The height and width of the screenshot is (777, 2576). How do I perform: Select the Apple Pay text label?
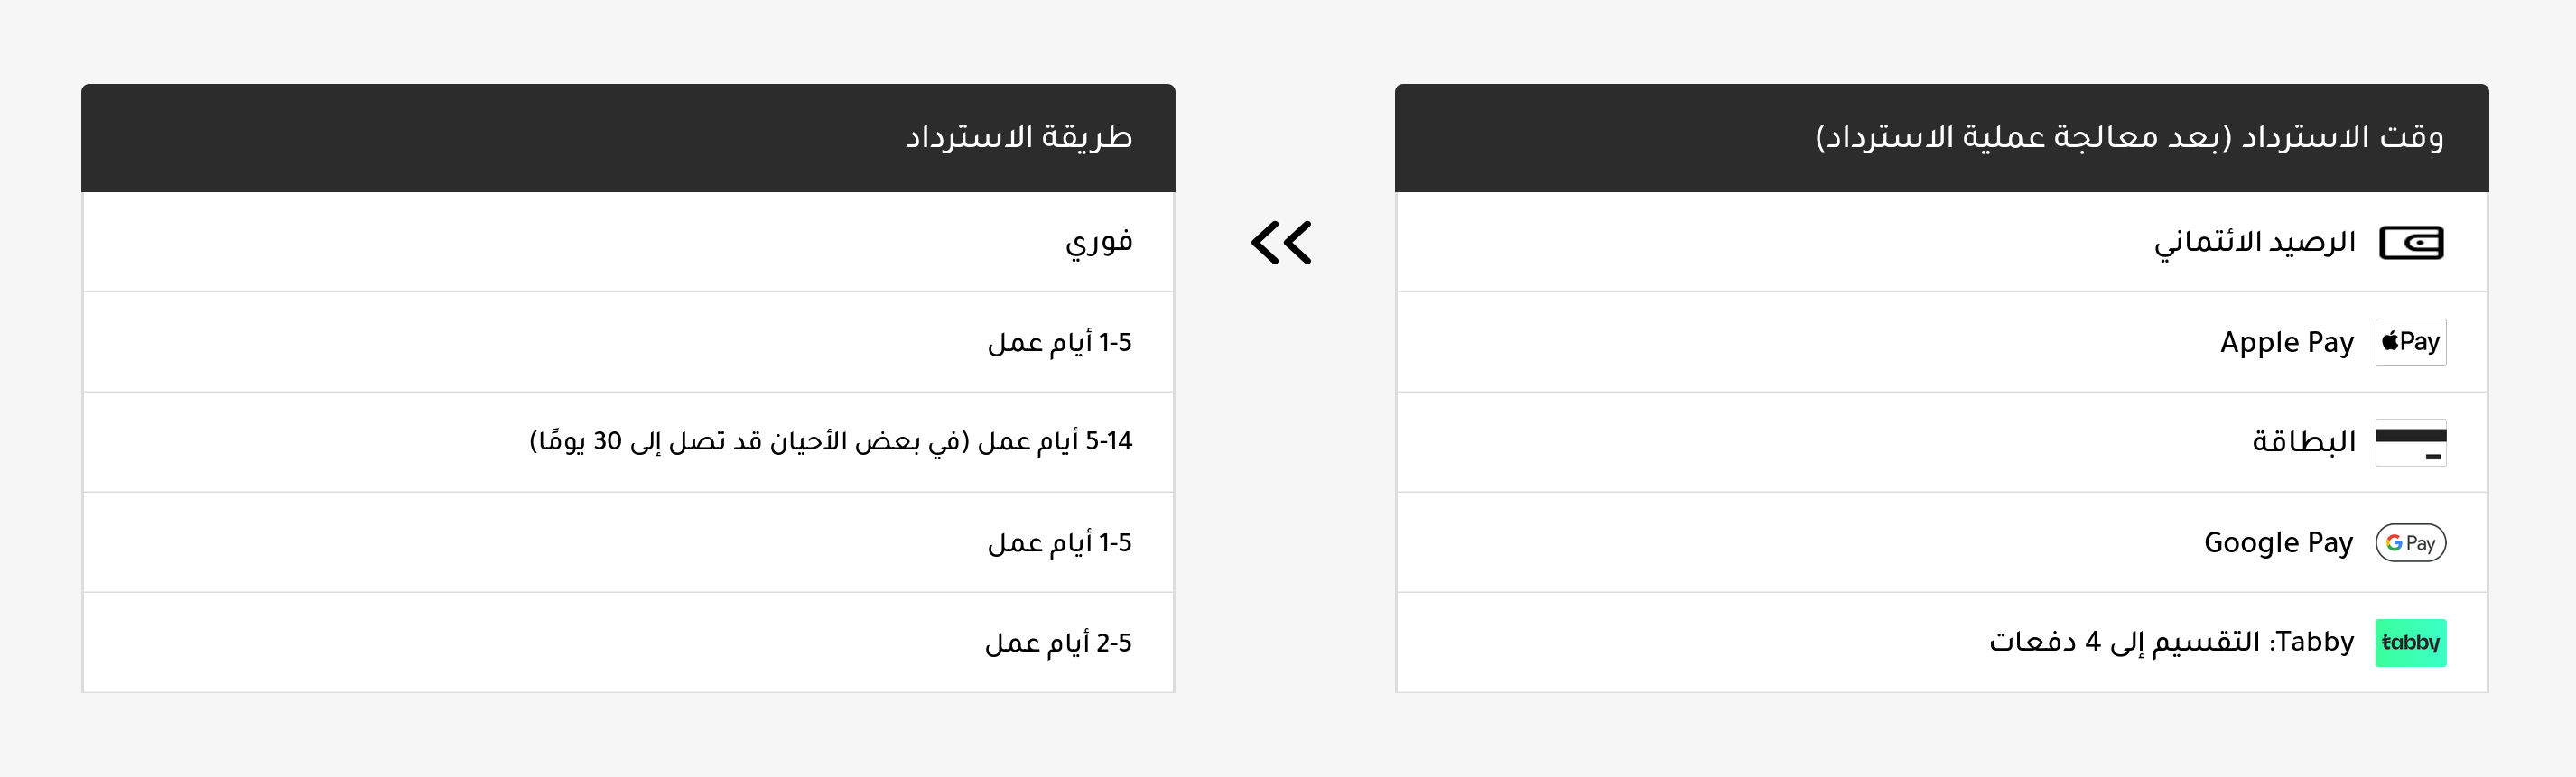coord(2286,342)
